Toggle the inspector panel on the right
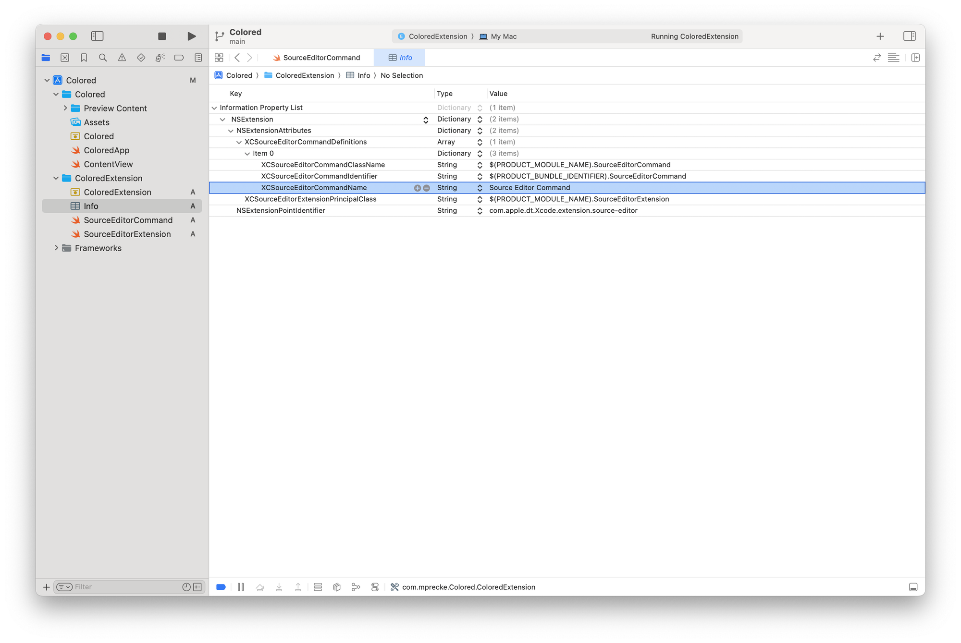This screenshot has height=643, width=961. (910, 36)
